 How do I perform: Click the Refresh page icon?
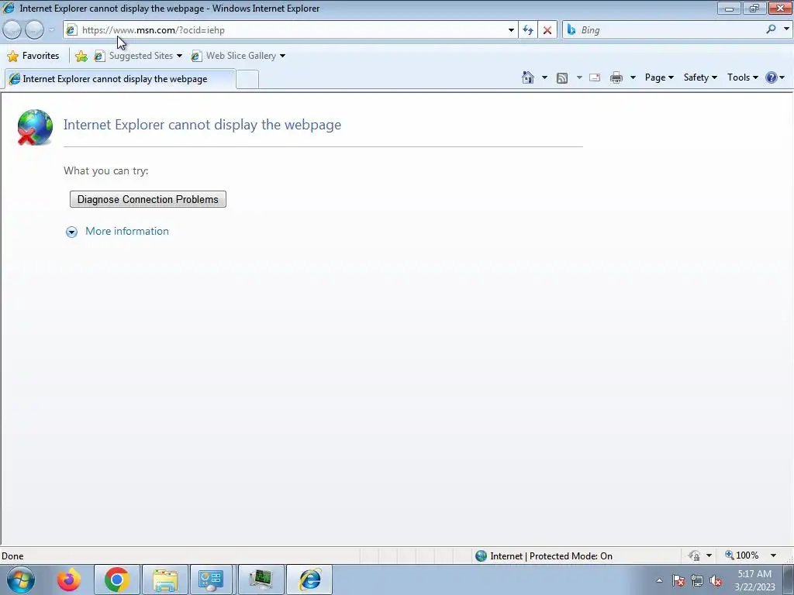[527, 30]
